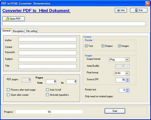Click the "Only need on rotated pages" note

pyautogui.click(x=99, y=96)
